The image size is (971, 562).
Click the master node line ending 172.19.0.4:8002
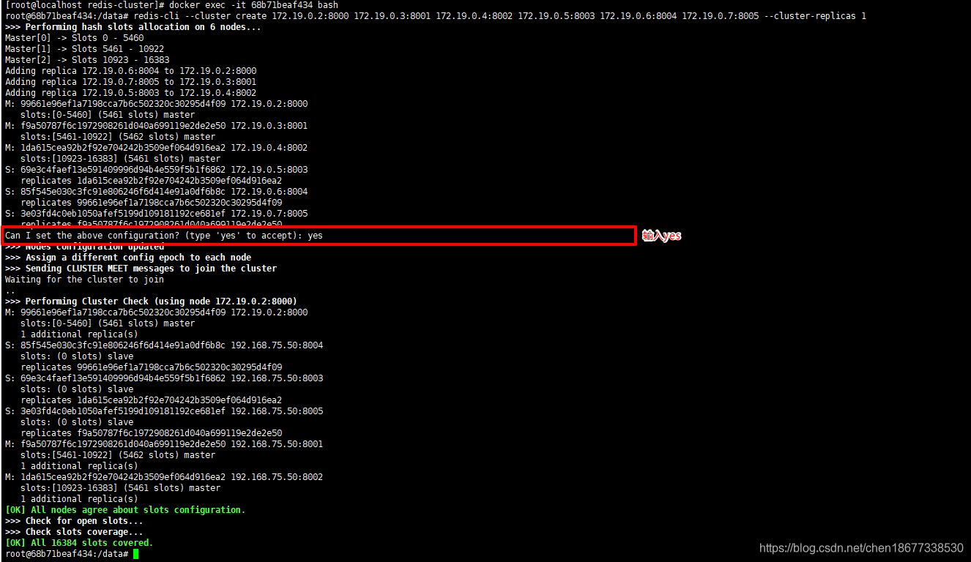pyautogui.click(x=156, y=148)
